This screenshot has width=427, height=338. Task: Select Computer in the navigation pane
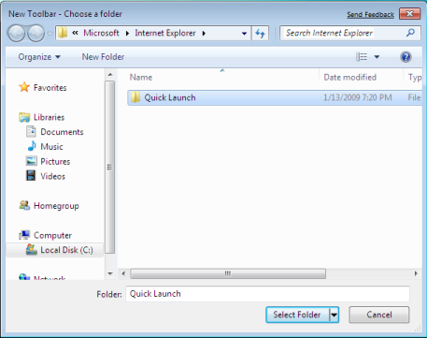click(52, 235)
